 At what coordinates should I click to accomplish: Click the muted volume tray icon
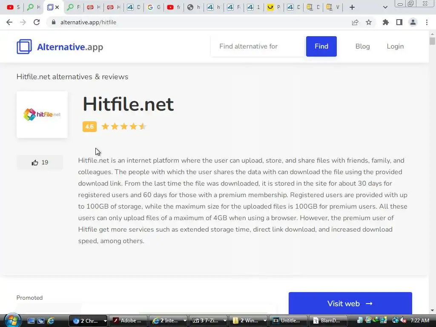coord(403,320)
